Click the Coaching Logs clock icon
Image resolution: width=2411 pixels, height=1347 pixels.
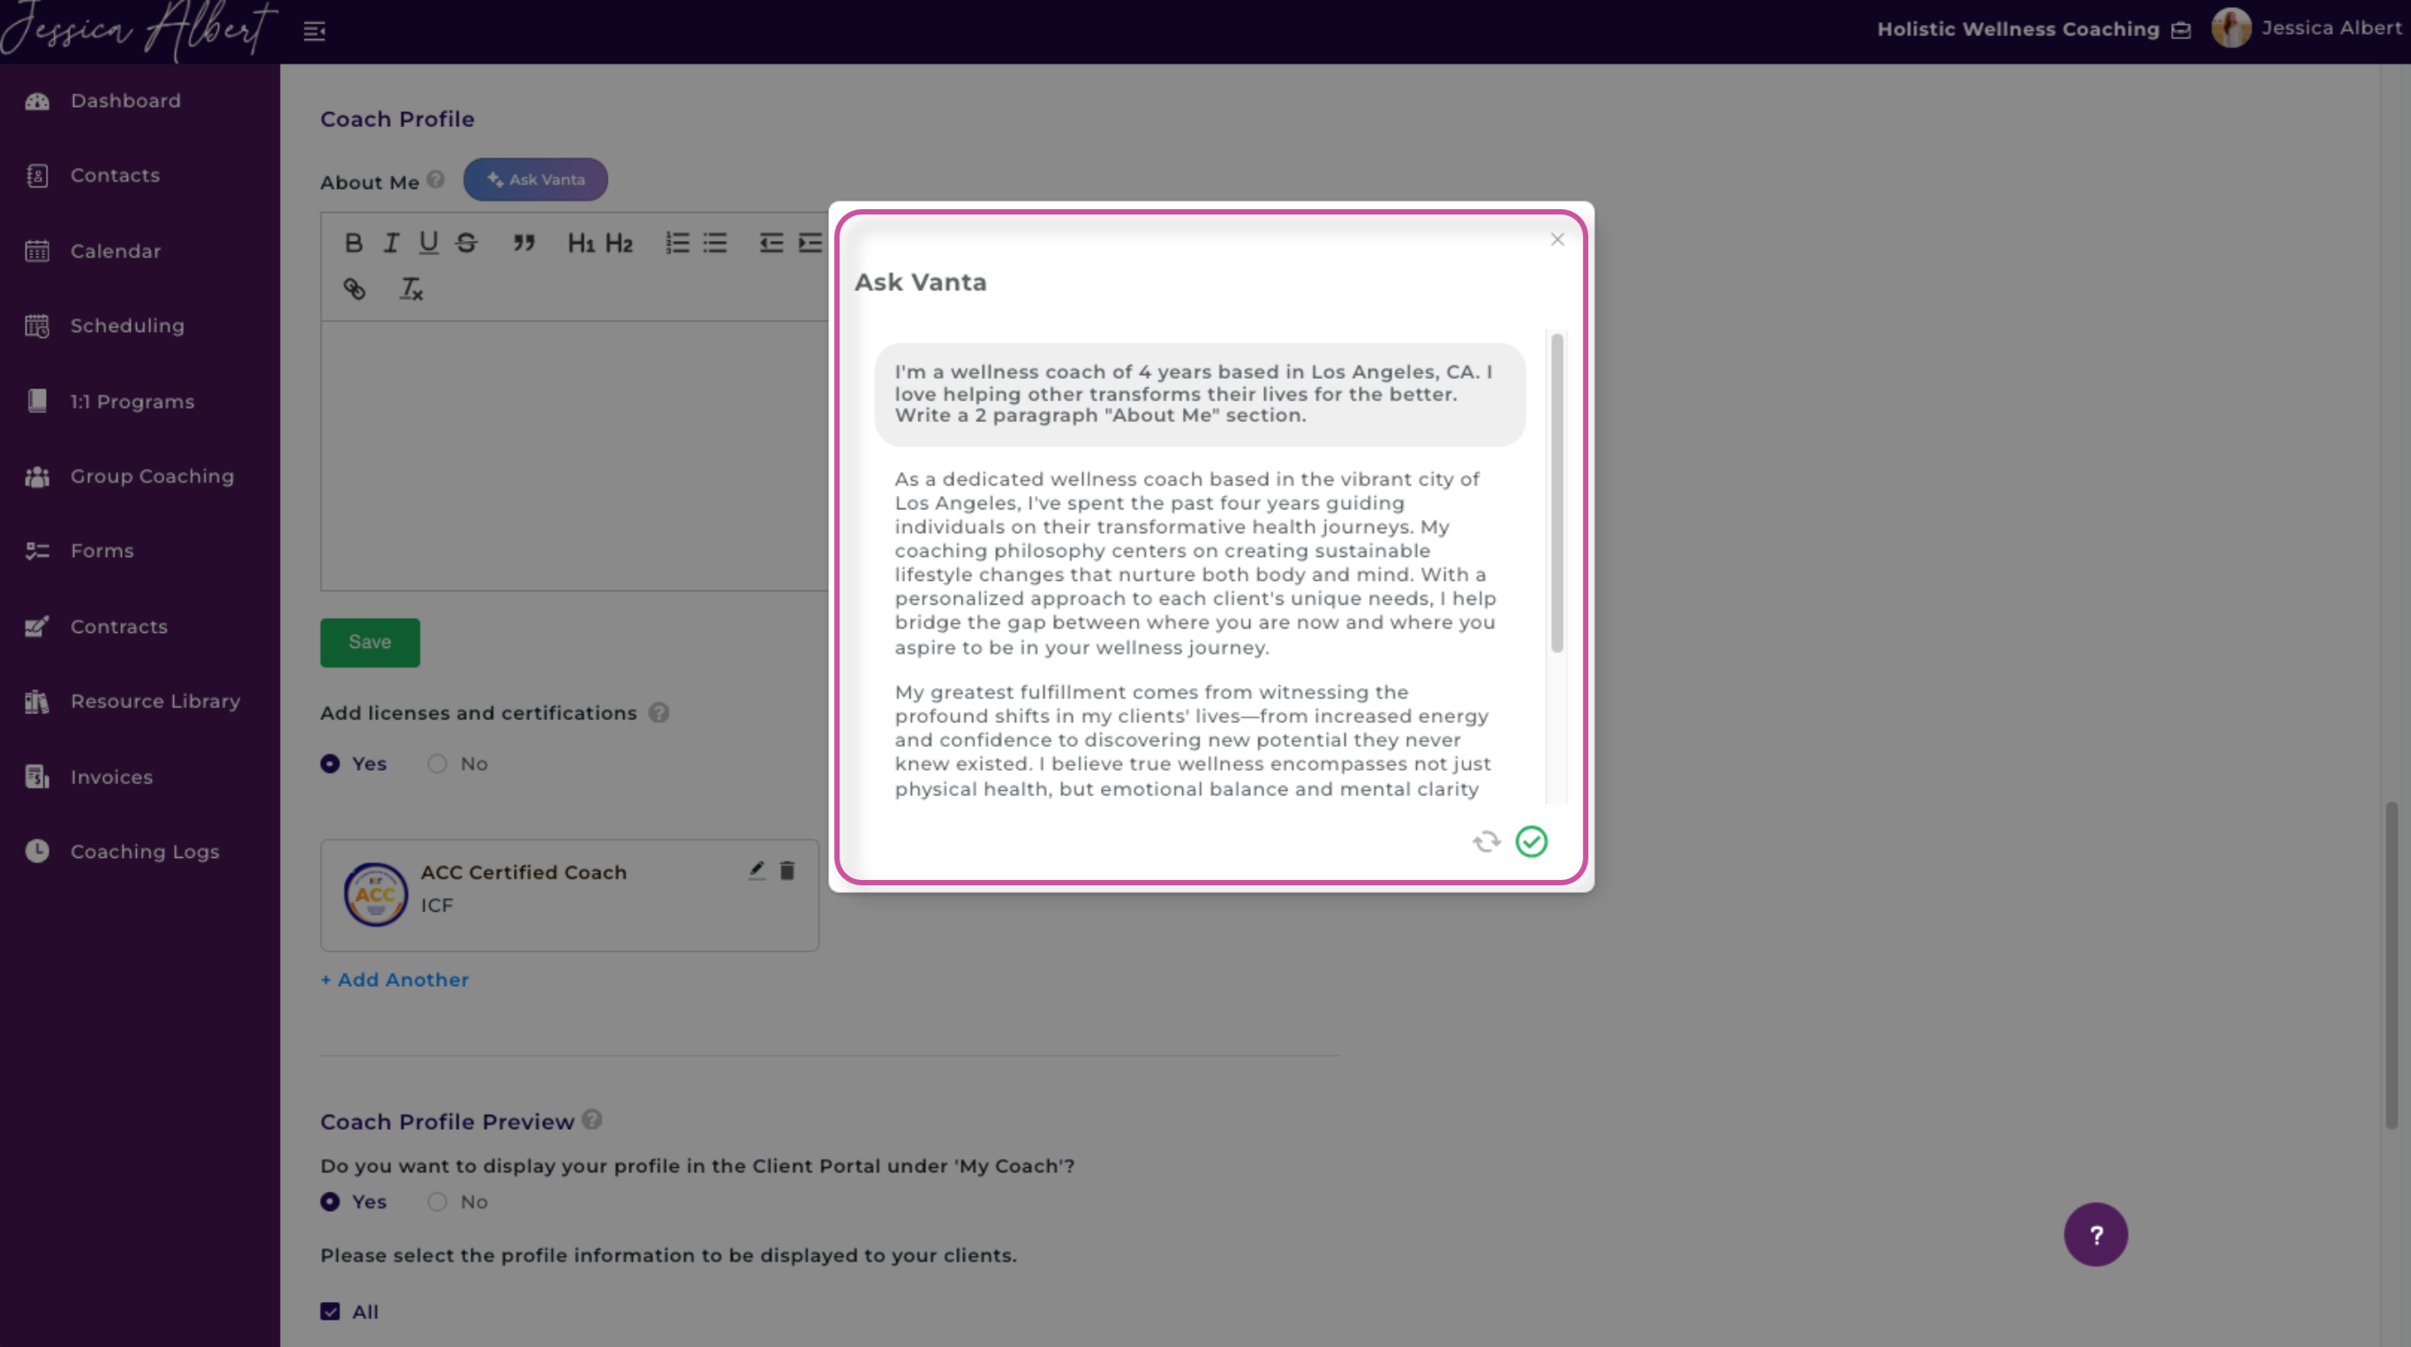37,851
